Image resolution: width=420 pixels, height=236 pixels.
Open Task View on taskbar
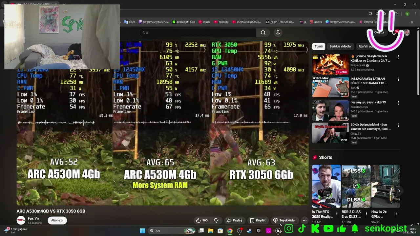point(201,231)
